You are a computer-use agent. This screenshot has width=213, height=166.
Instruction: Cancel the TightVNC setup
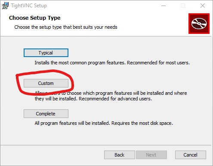point(191,155)
